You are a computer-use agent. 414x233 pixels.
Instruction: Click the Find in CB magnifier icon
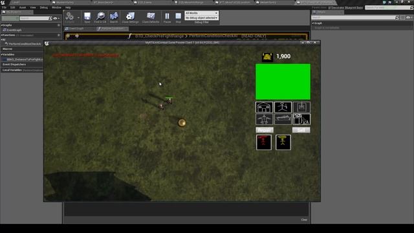pos(100,17)
